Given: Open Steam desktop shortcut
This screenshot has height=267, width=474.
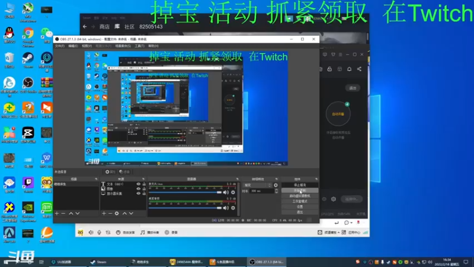Looking at the screenshot, I should click(x=28, y=60).
